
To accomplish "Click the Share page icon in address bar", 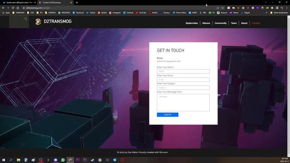I will click(217, 8).
